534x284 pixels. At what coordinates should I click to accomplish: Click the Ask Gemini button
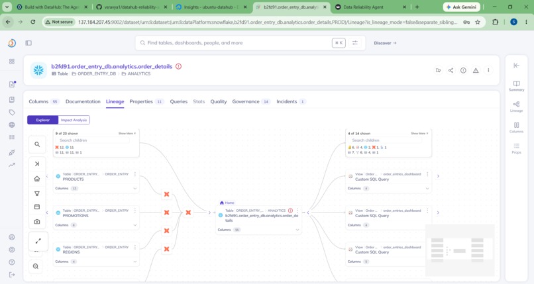tap(462, 7)
